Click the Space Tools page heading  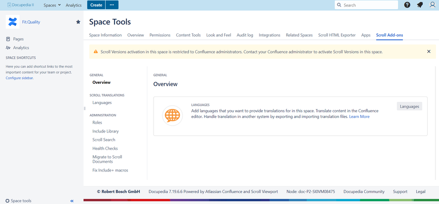(x=110, y=22)
